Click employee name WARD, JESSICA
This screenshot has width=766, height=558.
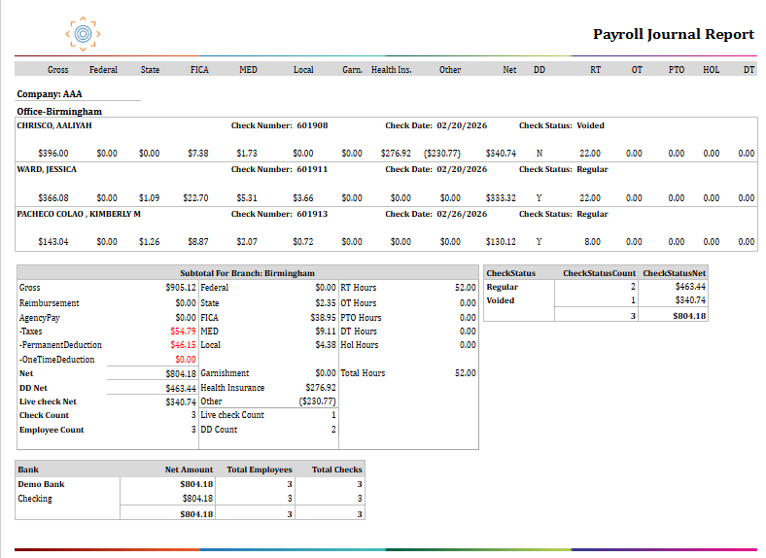(x=47, y=169)
